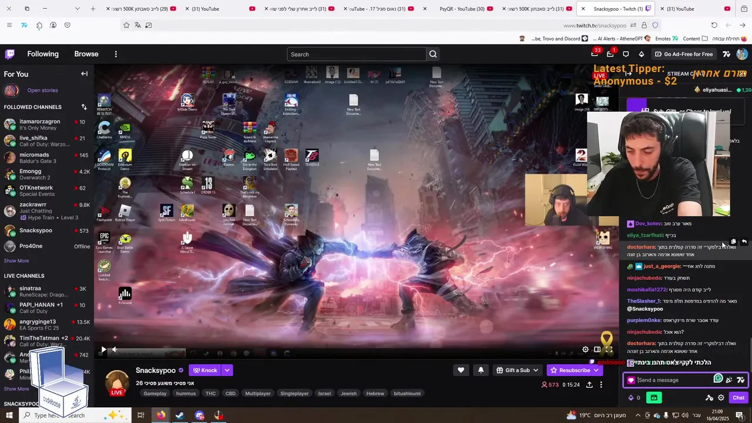Share the stream via upload icon

(x=589, y=385)
